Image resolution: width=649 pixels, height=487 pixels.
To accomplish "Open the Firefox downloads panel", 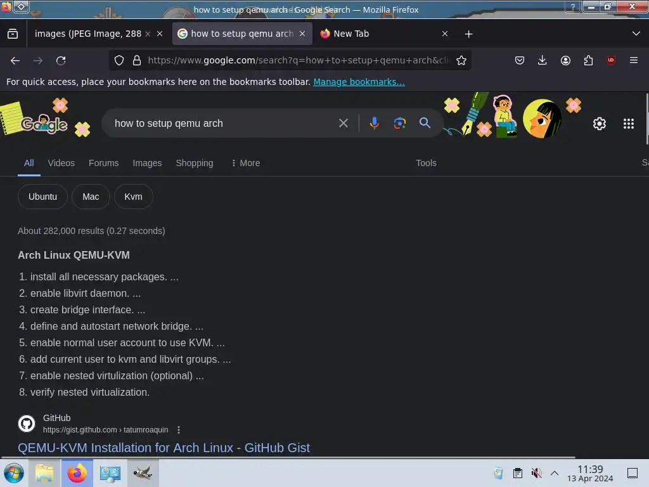I will [x=543, y=60].
